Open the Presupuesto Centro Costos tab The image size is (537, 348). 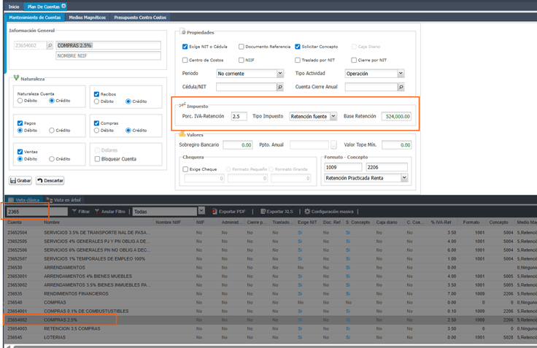pos(140,18)
